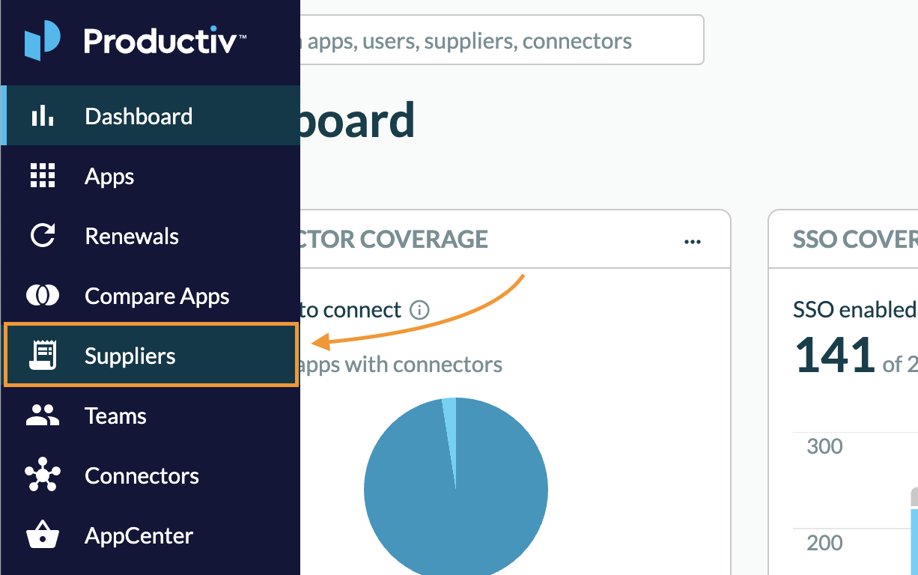Screen dimensions: 918x575
Task: Click the Suppliers receipt icon
Action: pos(43,356)
